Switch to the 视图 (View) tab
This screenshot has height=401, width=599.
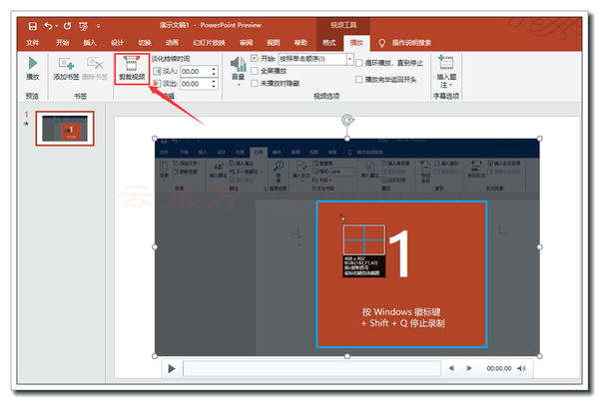(x=274, y=42)
